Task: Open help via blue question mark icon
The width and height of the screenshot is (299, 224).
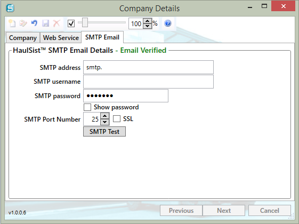Action: [x=167, y=23]
